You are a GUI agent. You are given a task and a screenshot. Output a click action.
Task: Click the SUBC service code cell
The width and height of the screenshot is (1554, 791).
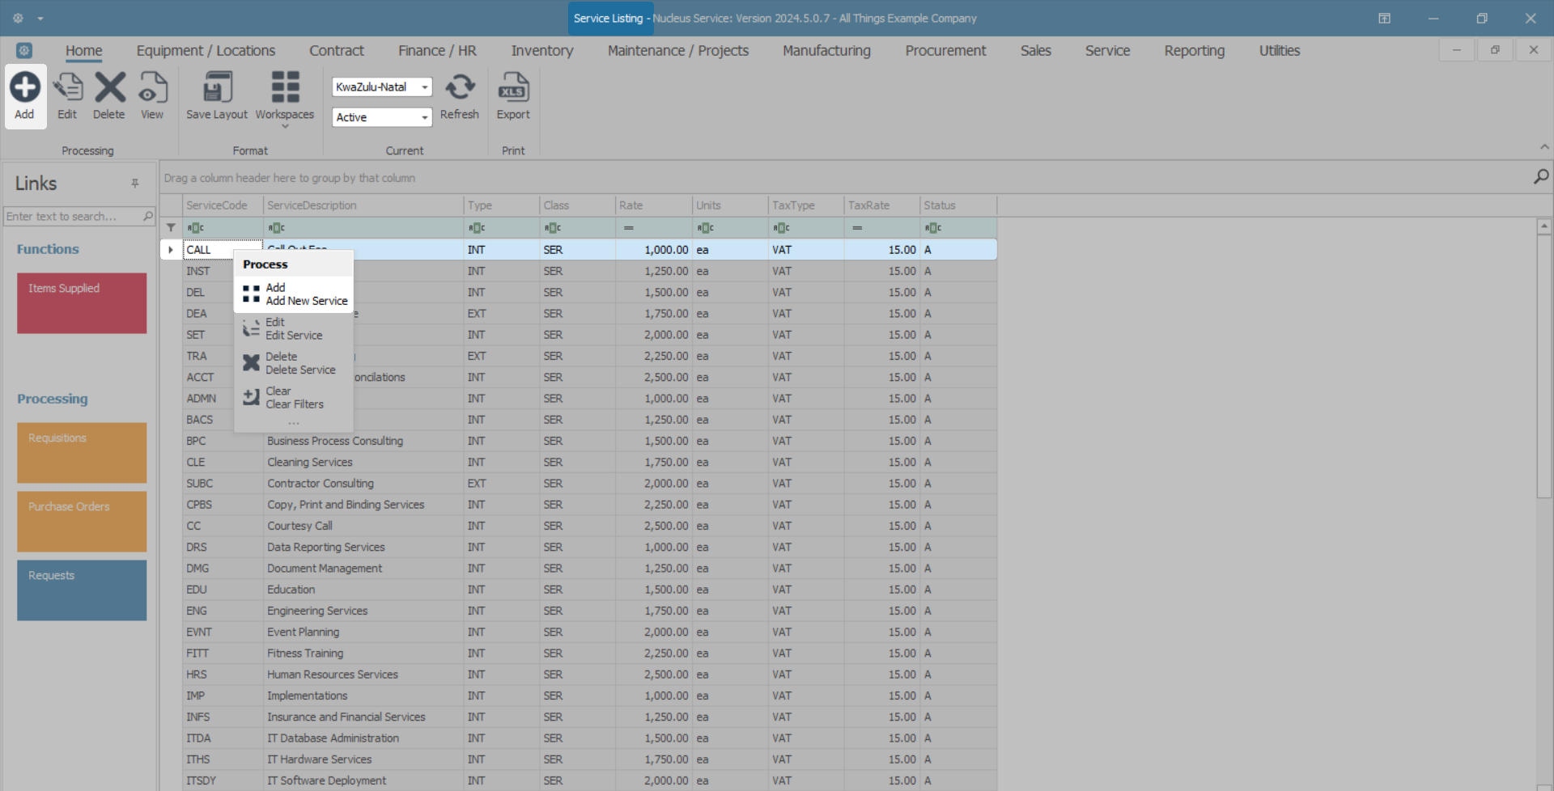pos(223,484)
